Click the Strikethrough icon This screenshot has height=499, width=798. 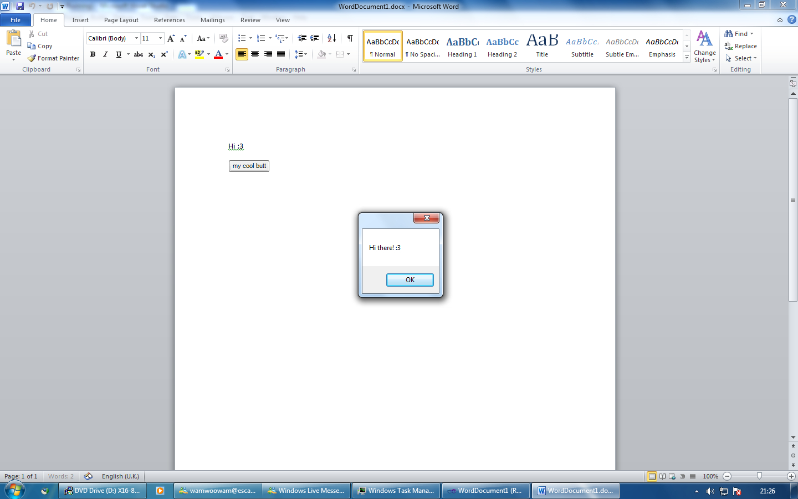(139, 54)
